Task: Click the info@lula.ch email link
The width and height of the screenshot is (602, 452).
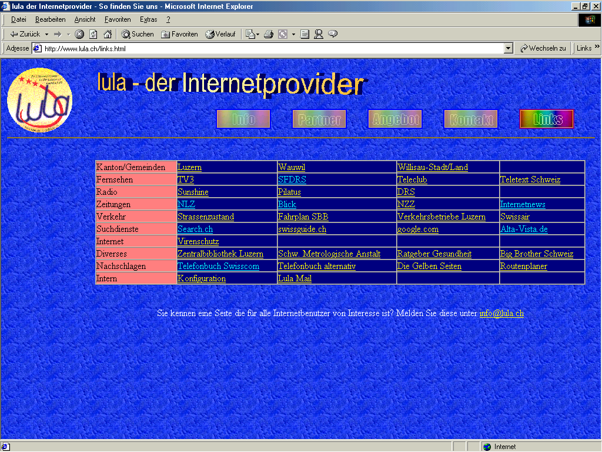Action: [502, 313]
